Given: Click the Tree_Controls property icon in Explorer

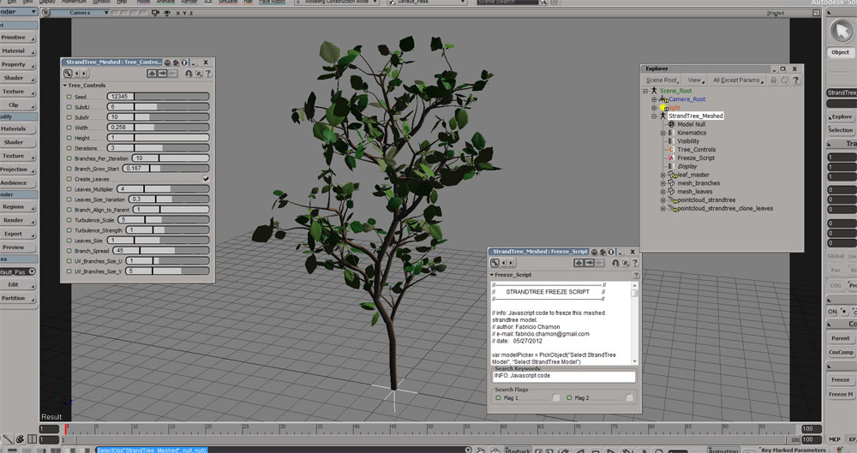Looking at the screenshot, I should click(x=671, y=150).
